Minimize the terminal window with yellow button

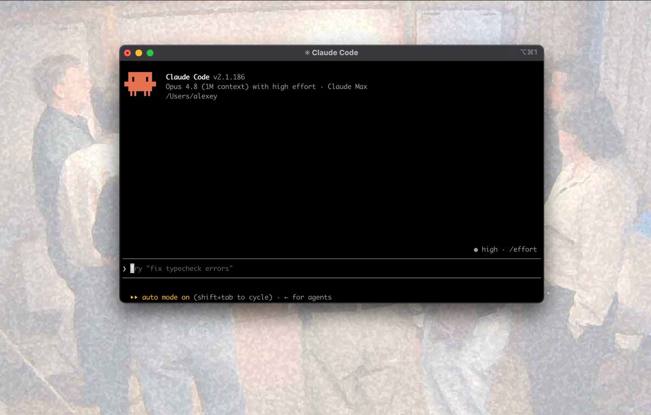point(139,53)
